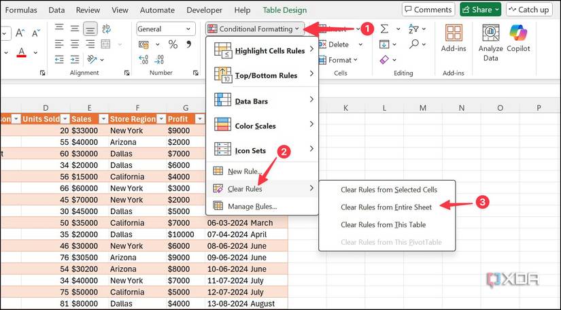
Task: Click the Sort & Filter icon
Action: tap(413, 29)
